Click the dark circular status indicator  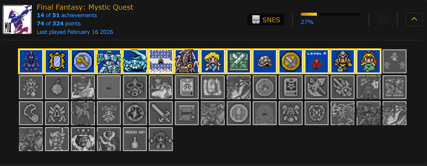[x=383, y=19]
